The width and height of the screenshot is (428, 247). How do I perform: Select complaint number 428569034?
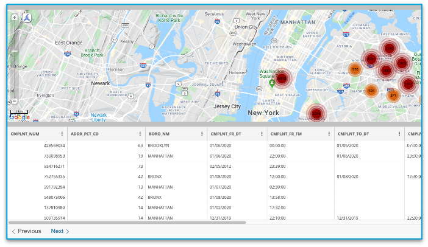[54, 145]
